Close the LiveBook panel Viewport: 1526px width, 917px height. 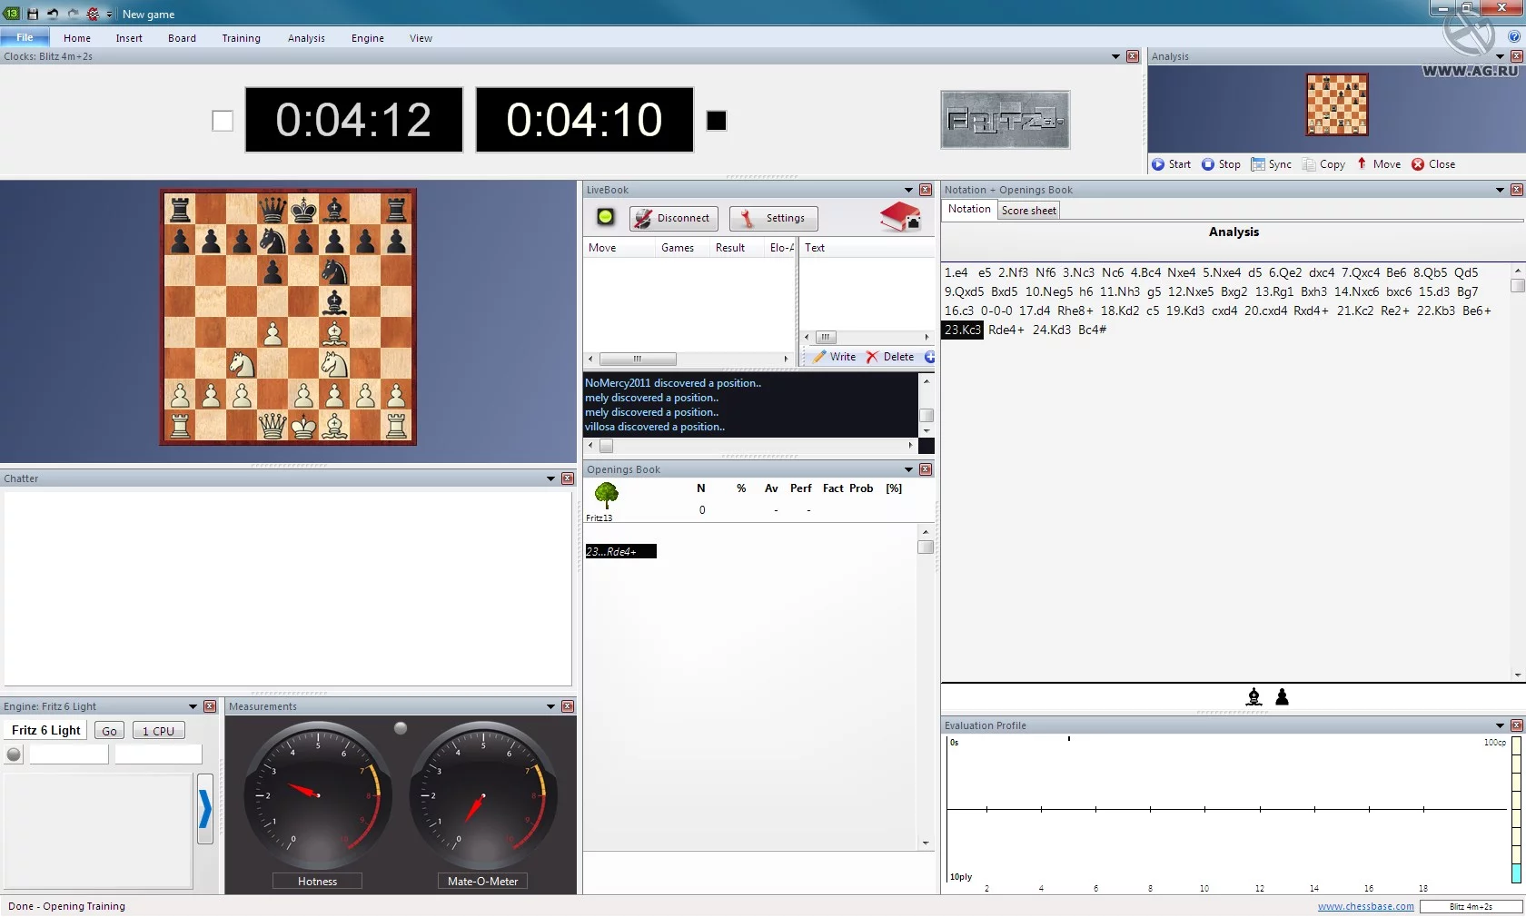click(x=926, y=190)
